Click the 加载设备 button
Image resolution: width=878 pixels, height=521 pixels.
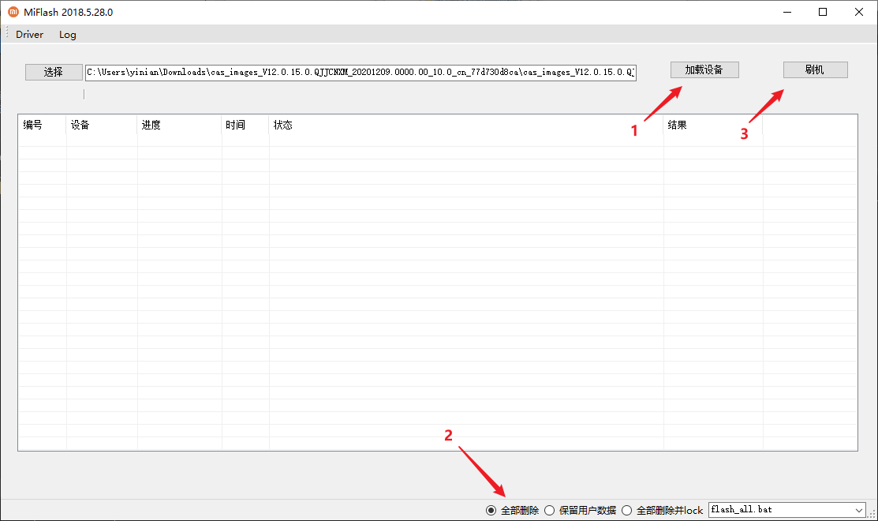point(704,69)
